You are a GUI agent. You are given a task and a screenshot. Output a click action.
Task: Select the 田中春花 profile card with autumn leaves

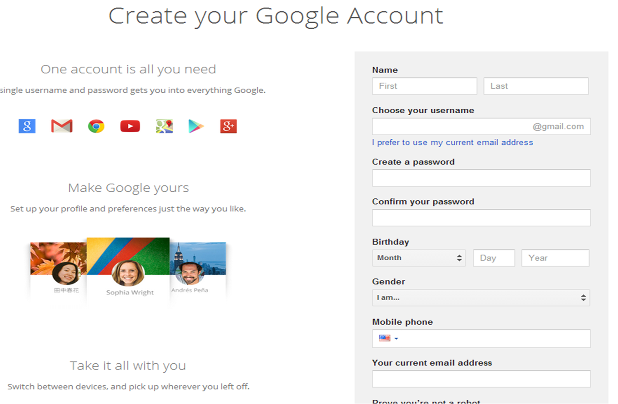58,269
